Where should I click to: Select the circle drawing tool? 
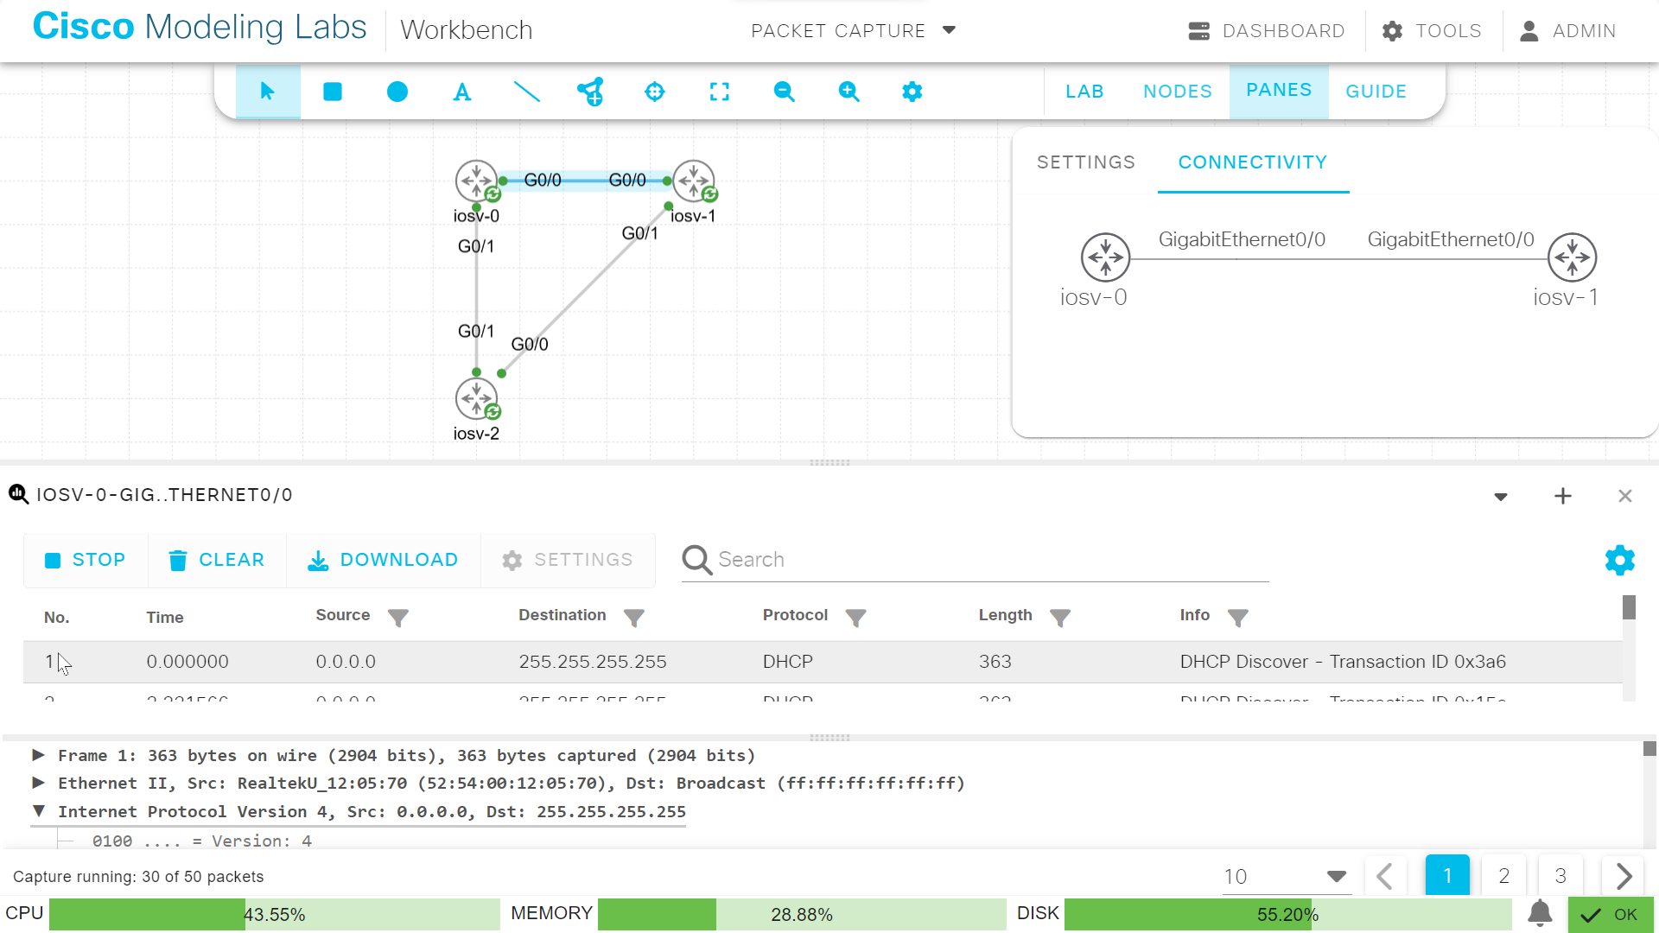397,92
